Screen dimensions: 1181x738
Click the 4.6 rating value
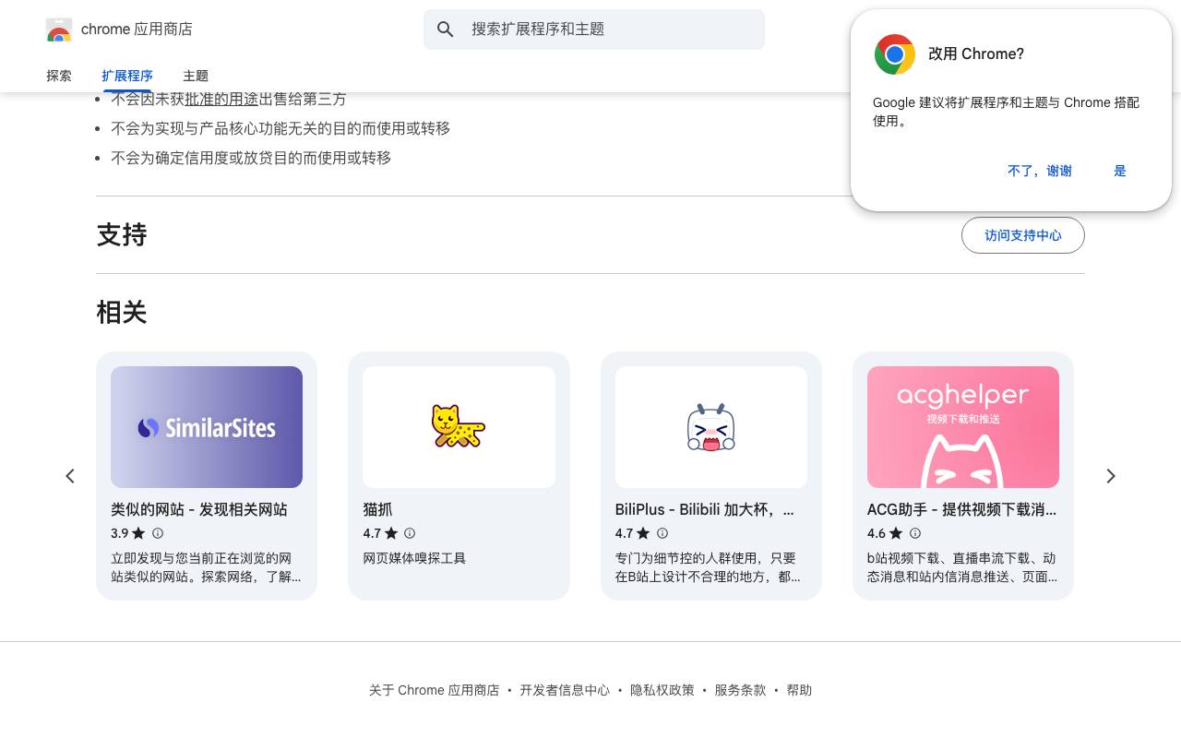click(x=877, y=533)
